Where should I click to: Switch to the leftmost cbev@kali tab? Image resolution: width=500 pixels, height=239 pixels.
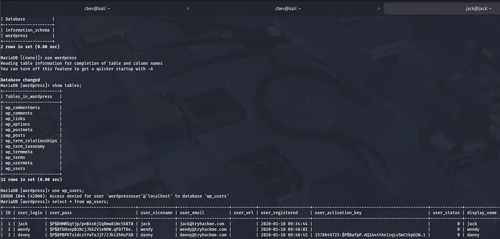click(97, 8)
